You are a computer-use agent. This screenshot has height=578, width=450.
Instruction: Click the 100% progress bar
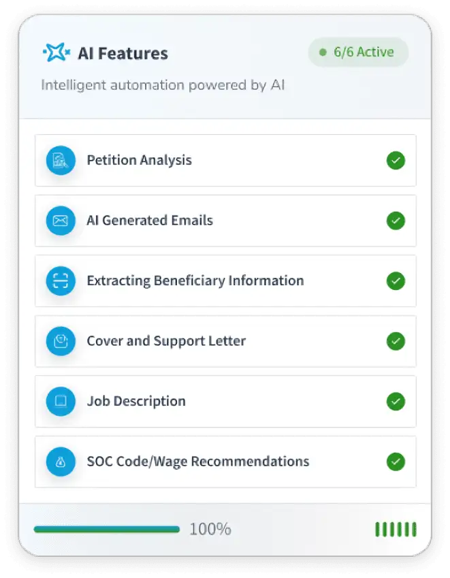pyautogui.click(x=107, y=529)
